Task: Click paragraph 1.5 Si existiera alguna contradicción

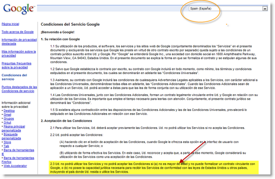Action: [148, 112]
